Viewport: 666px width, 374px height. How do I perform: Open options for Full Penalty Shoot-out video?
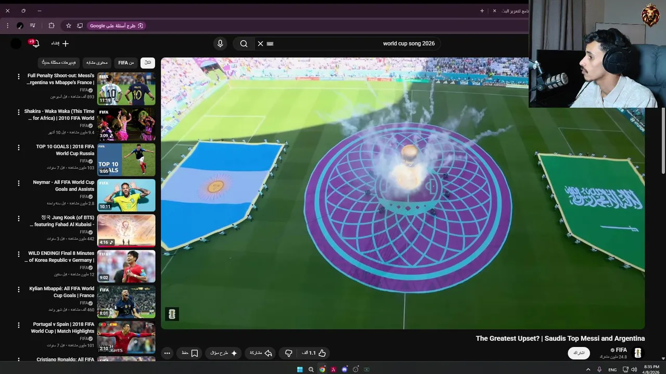click(19, 77)
